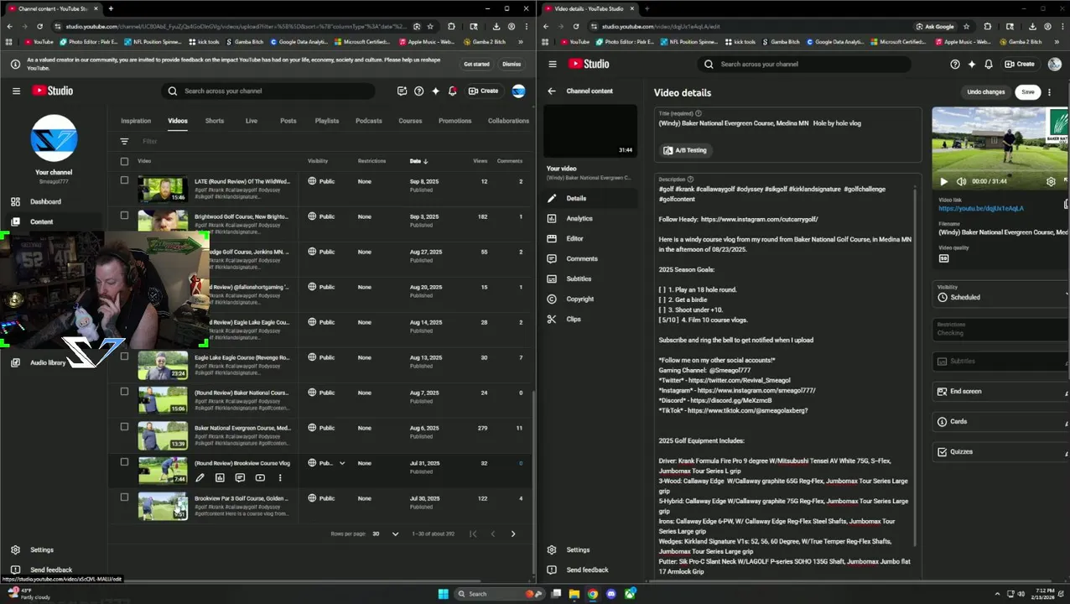Open more options beside Save button
This screenshot has width=1070, height=604.
[1049, 92]
